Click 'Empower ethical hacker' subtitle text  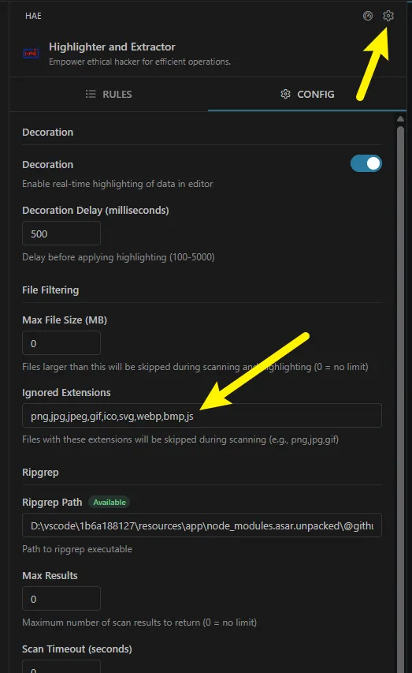[x=139, y=62]
